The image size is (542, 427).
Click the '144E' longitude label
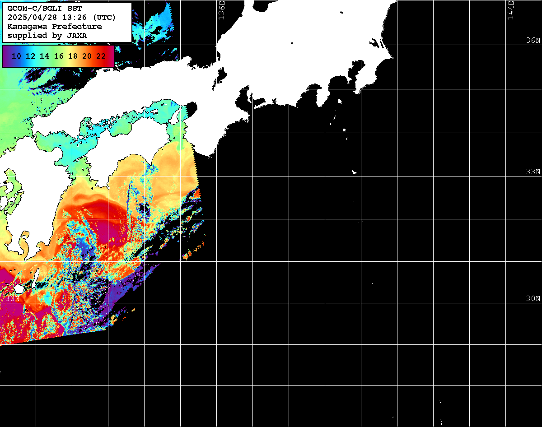tap(511, 10)
